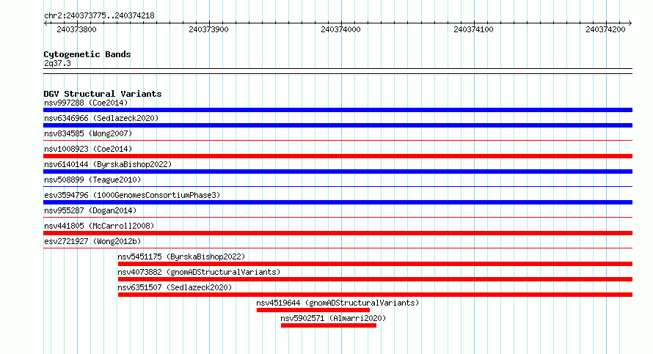Click the red bar under nsv6351507
653x354 pixels.
(x=375, y=295)
